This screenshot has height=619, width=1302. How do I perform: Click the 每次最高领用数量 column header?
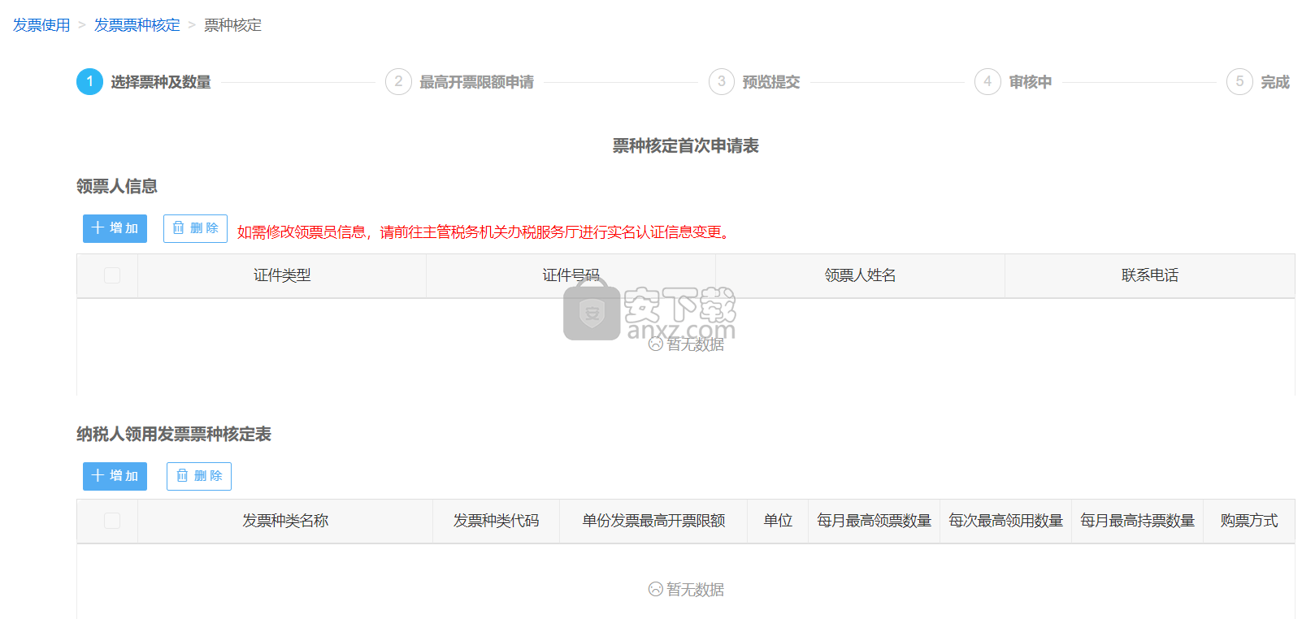pyautogui.click(x=1005, y=521)
